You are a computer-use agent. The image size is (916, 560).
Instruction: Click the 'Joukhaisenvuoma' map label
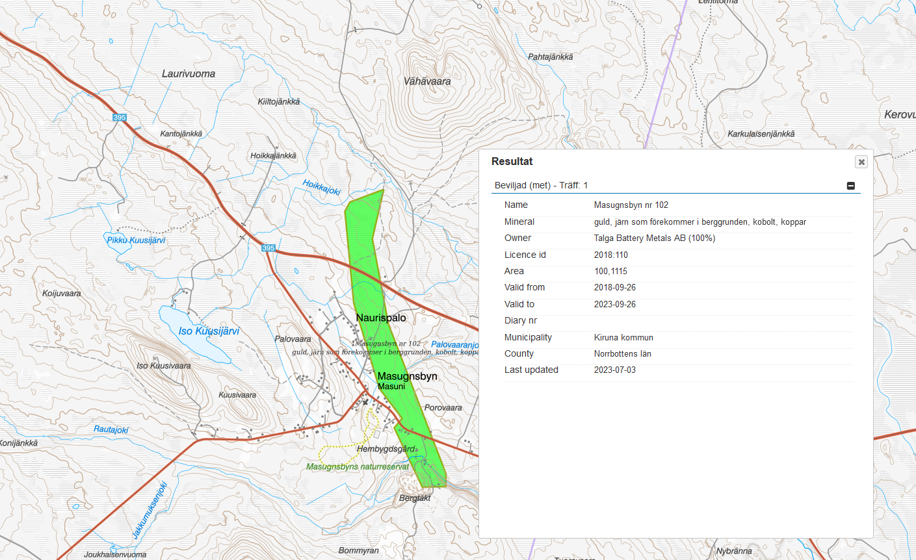pos(115,555)
